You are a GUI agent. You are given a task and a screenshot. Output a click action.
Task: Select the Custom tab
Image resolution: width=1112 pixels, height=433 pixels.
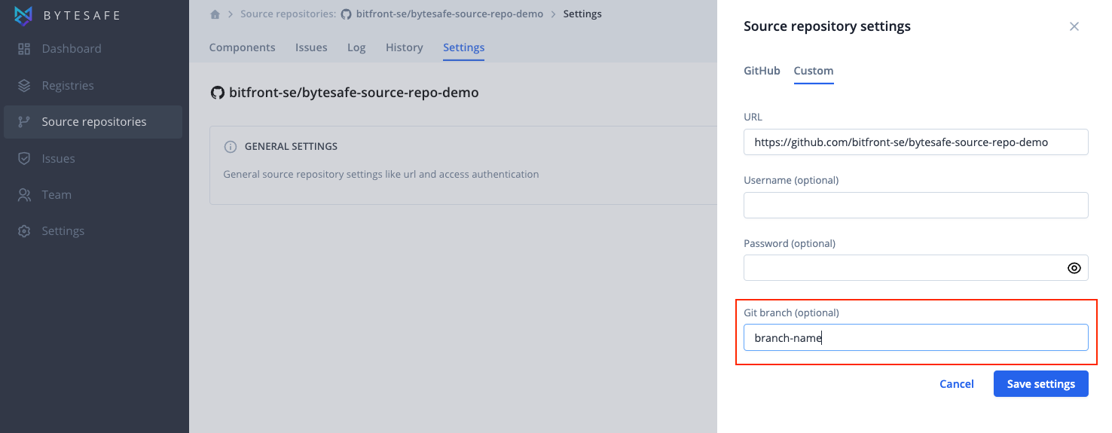coord(814,71)
